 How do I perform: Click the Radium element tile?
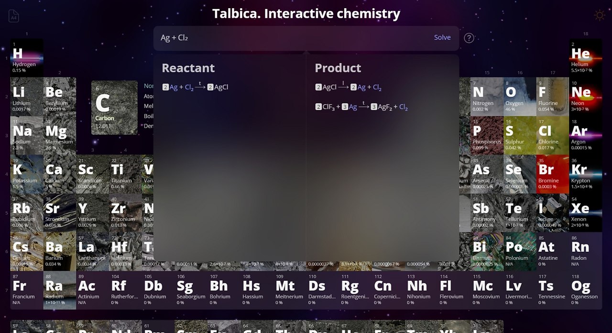59,290
